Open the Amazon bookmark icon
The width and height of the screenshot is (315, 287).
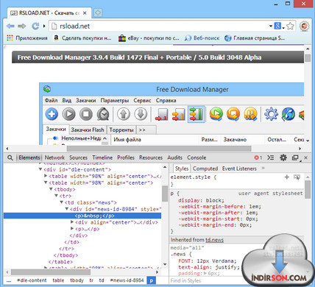(x=56, y=38)
